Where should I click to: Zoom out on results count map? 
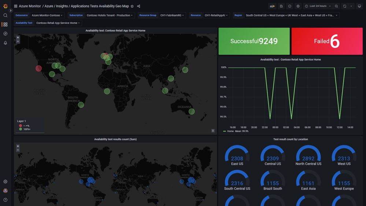tap(18, 150)
